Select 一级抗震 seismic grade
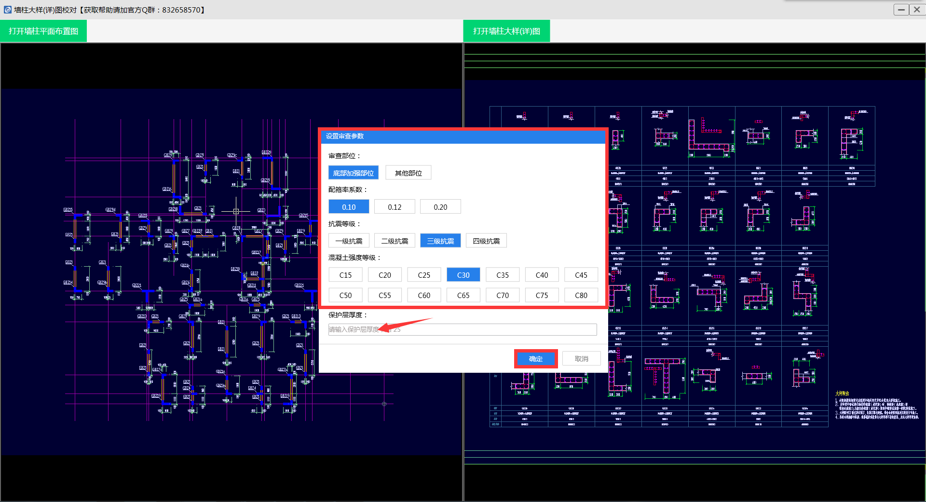This screenshot has height=502, width=926. click(349, 241)
